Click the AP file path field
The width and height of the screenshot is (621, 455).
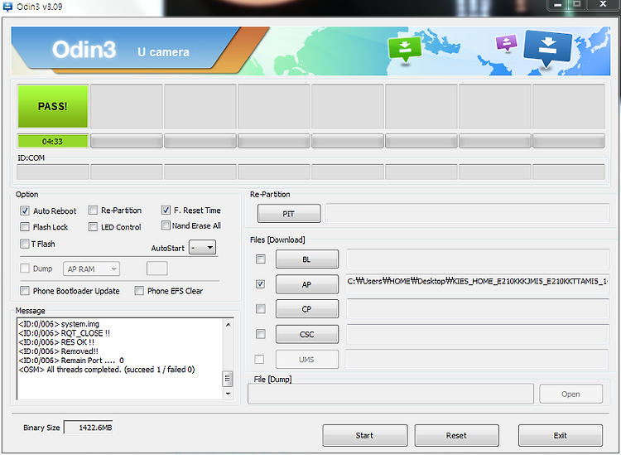click(478, 283)
